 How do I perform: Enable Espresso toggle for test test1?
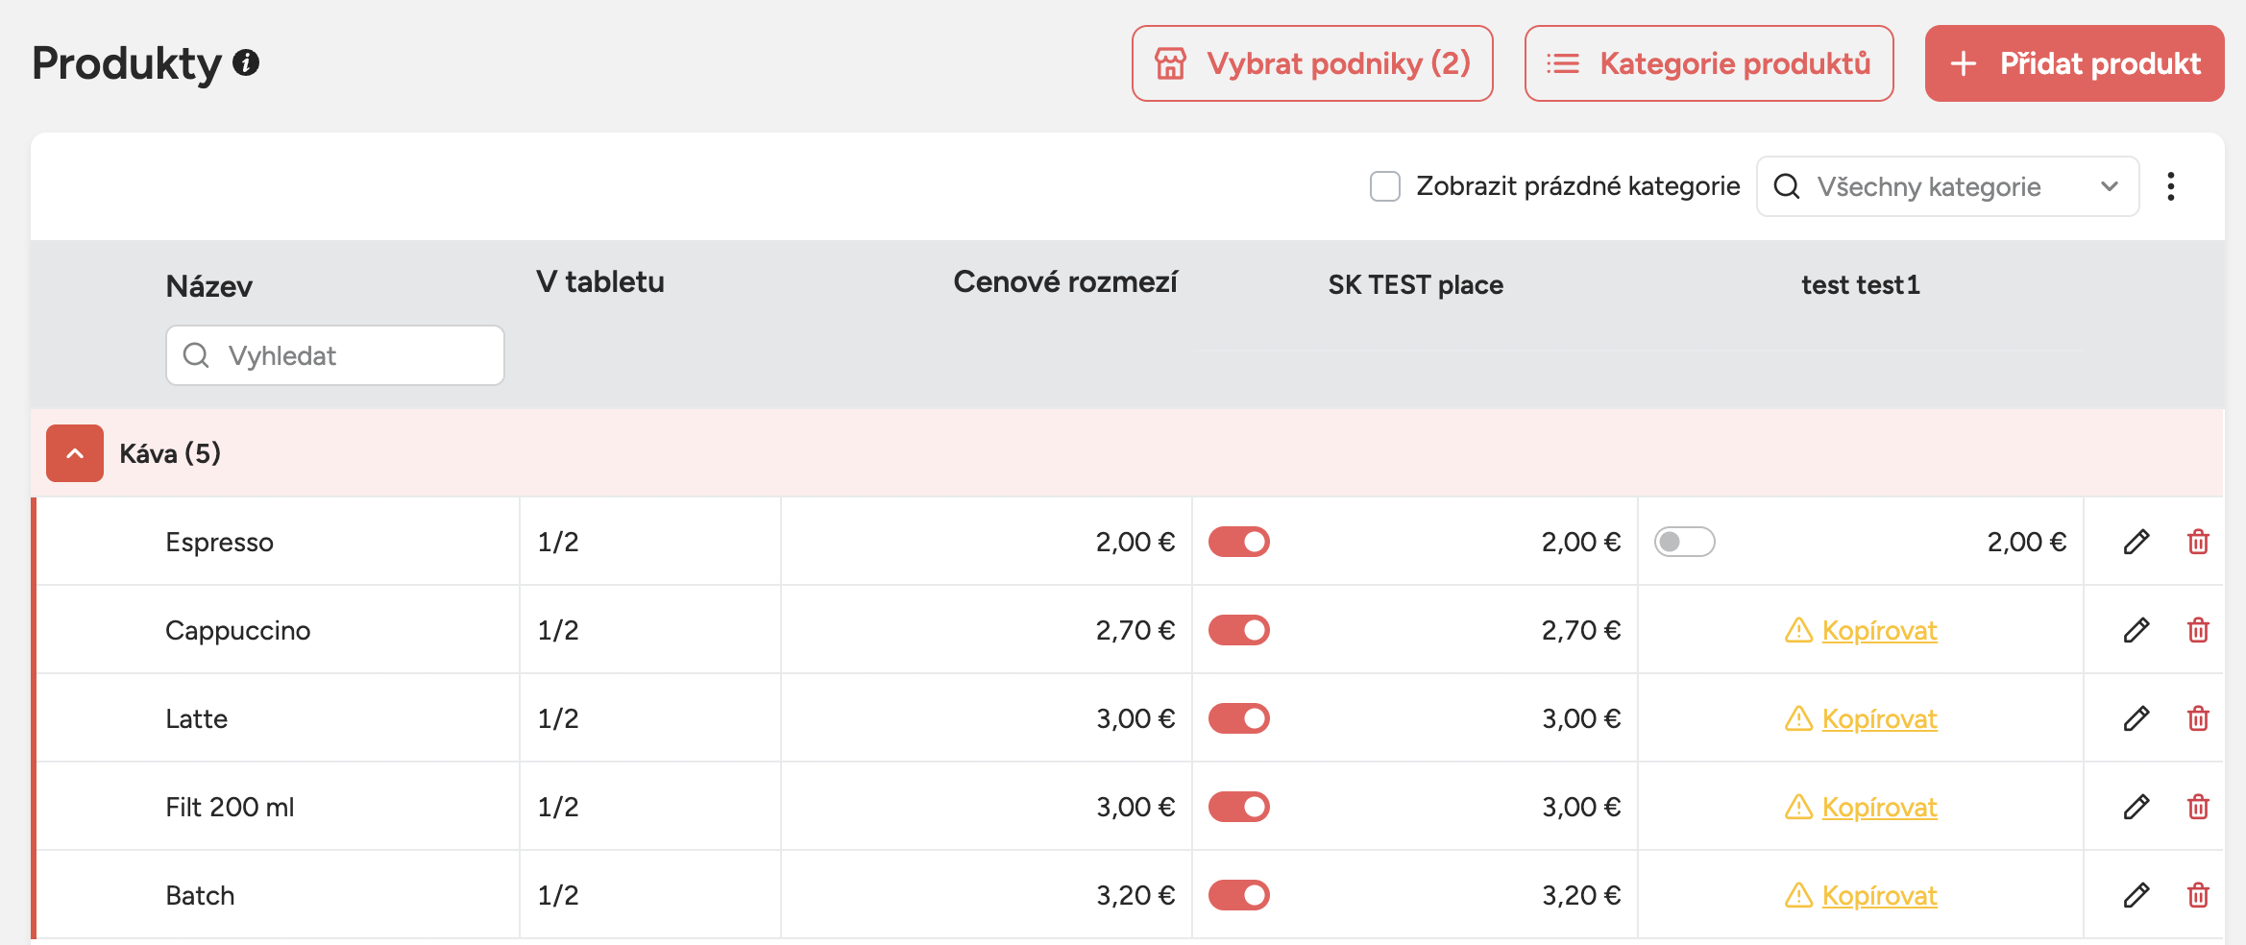click(x=1684, y=542)
